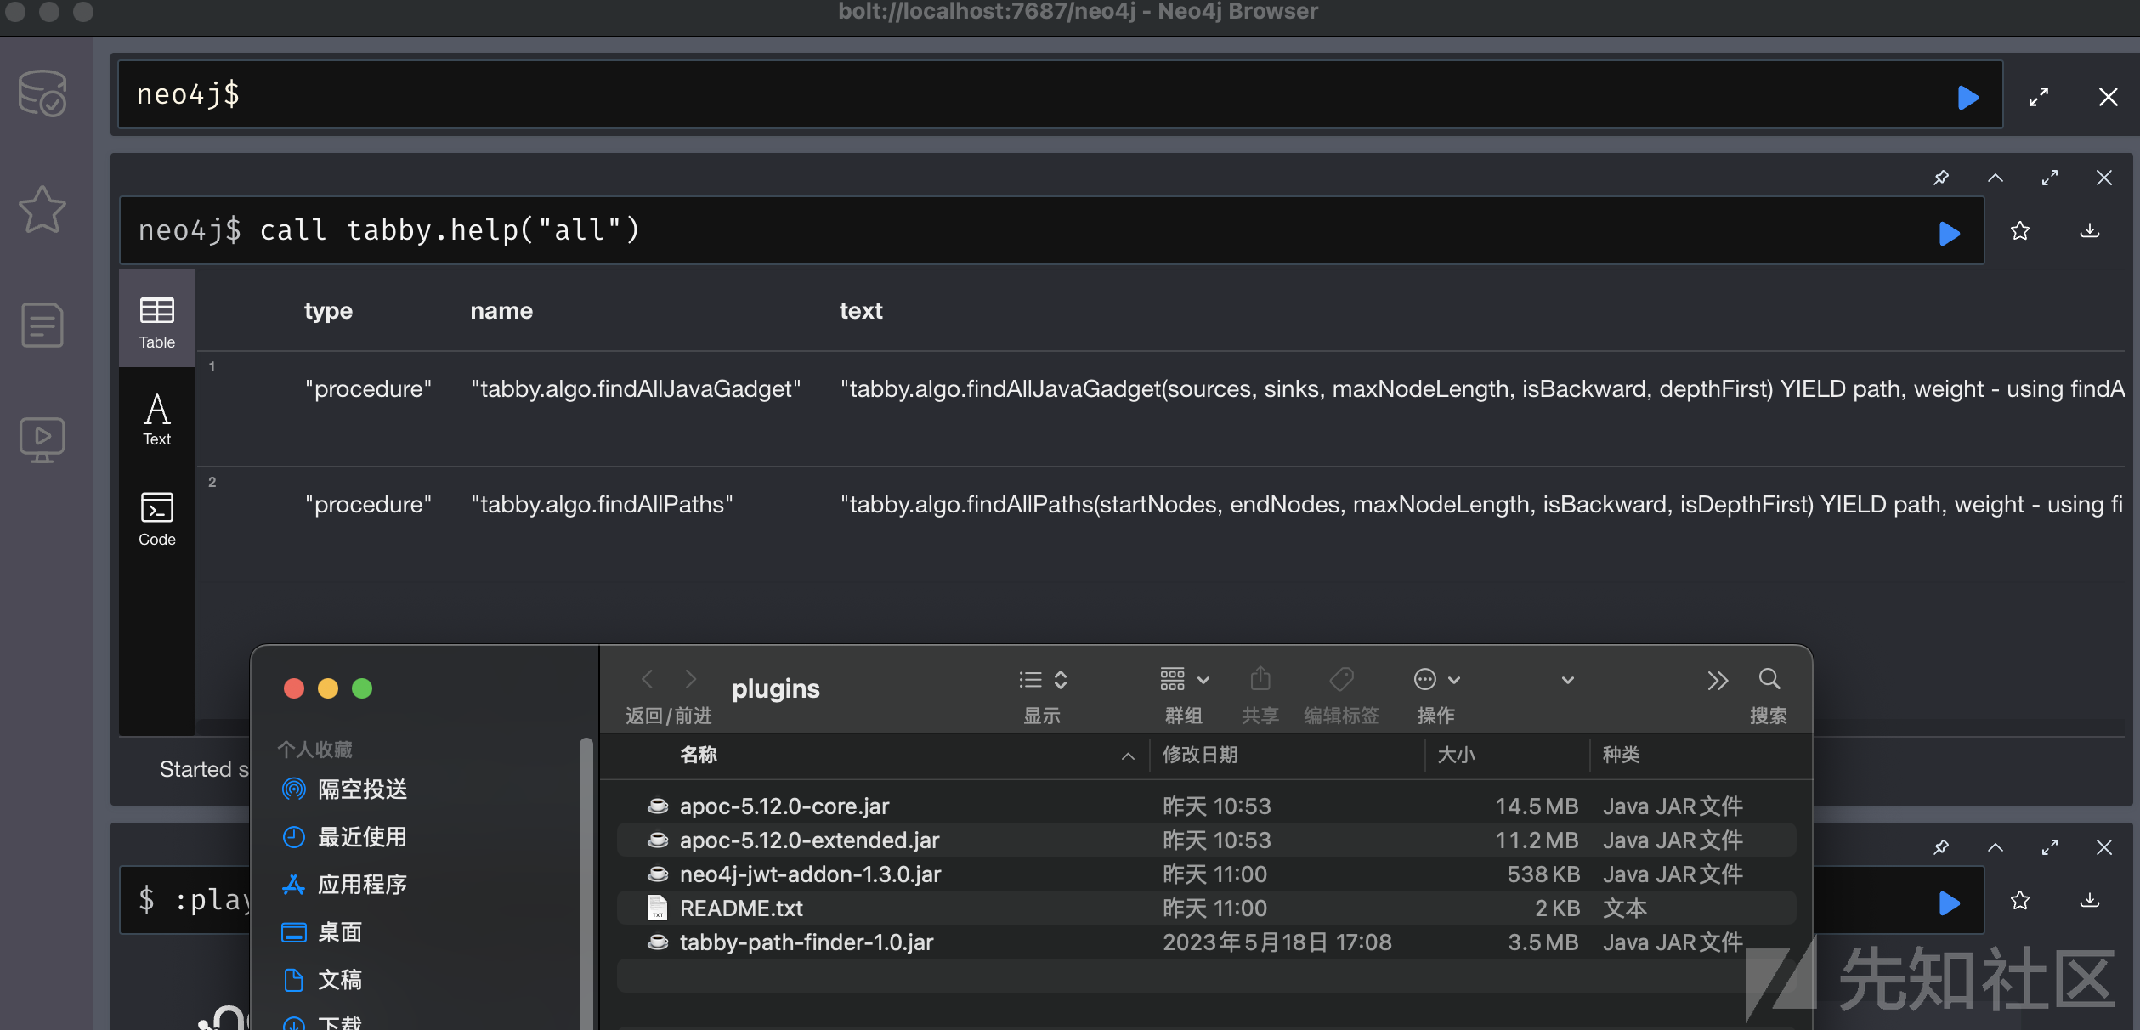
Task: Run the tabby.help query with play button
Action: [x=1949, y=232]
